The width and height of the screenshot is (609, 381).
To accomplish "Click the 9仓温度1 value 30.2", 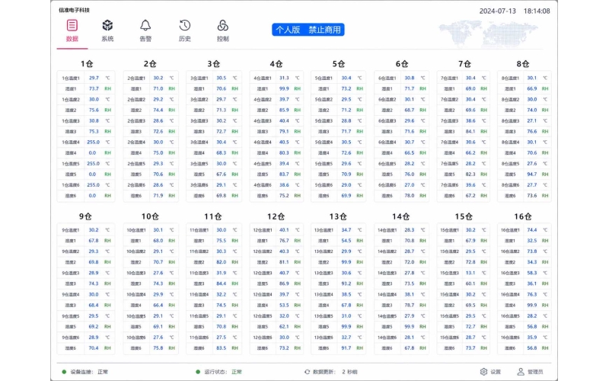I will (x=94, y=230).
